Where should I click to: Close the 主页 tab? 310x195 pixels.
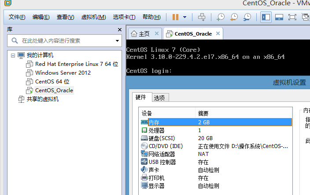157,33
